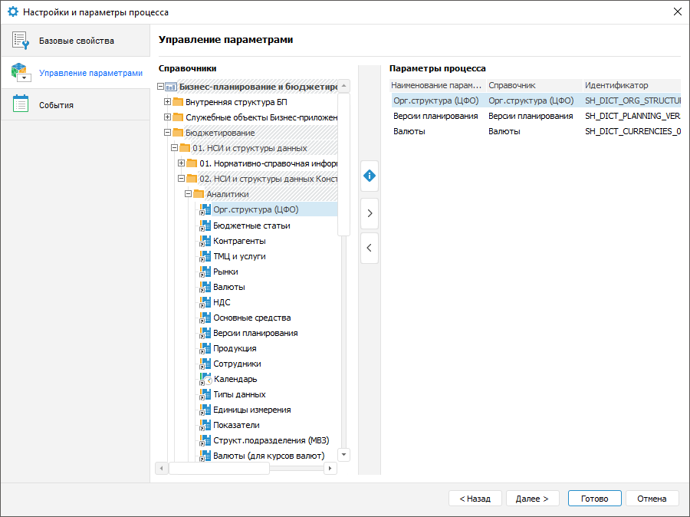Image resolution: width=690 pixels, height=517 pixels.
Task: Expand 01. Нормативно-справочная информация folder
Action: (x=182, y=163)
